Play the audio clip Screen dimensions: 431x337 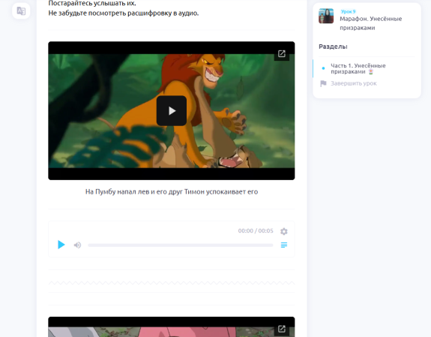(61, 245)
